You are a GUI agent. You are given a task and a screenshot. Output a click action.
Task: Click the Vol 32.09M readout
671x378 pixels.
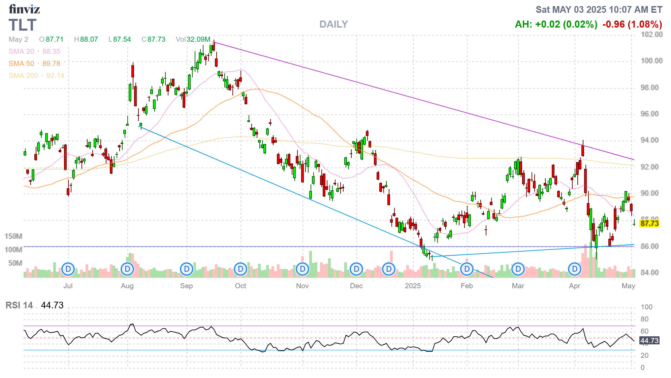(193, 39)
